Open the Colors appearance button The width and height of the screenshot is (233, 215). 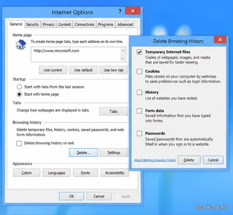point(26,173)
